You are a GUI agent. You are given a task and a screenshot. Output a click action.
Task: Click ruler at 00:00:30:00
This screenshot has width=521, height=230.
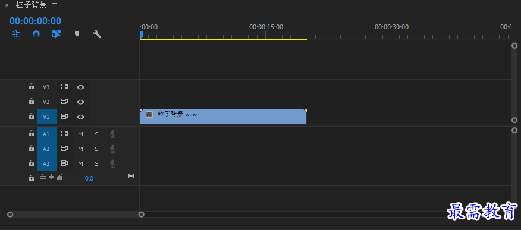pyautogui.click(x=391, y=27)
